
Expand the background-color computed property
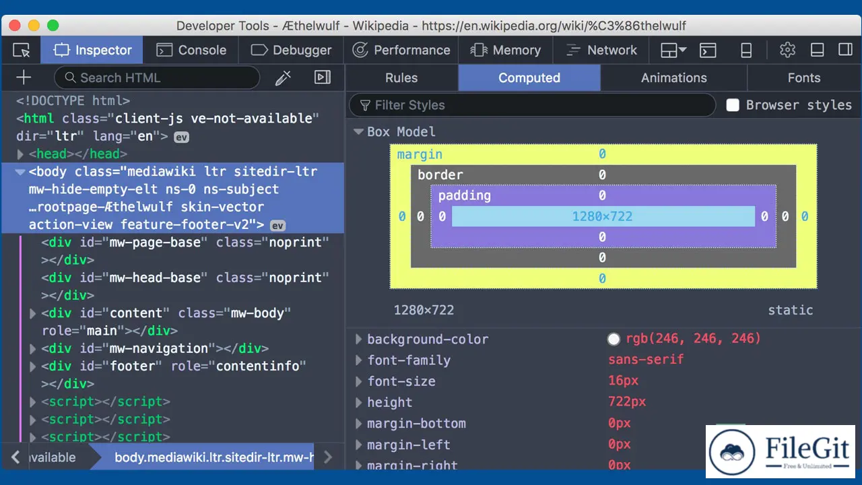[359, 339]
